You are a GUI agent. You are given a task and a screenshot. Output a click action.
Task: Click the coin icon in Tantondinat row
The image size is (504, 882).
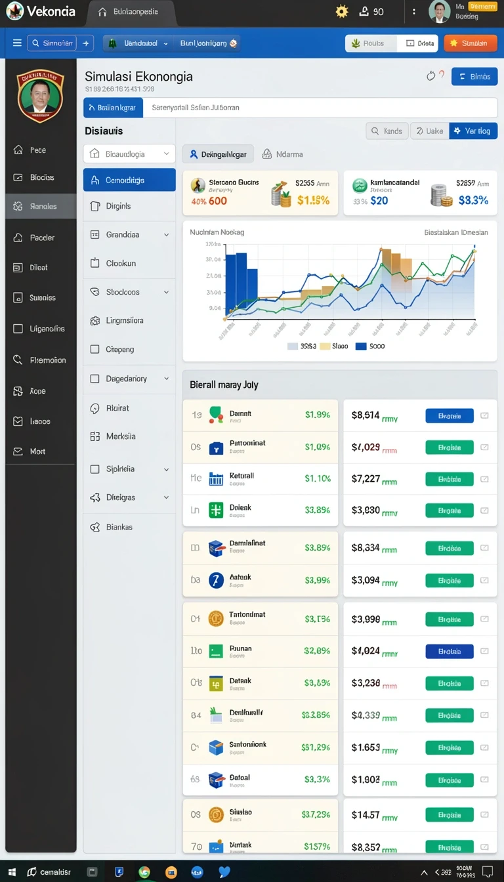pos(216,618)
